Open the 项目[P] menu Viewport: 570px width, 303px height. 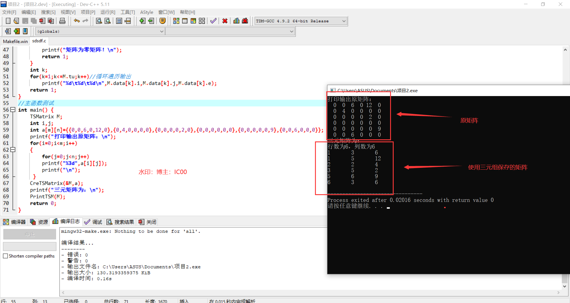pos(88,12)
